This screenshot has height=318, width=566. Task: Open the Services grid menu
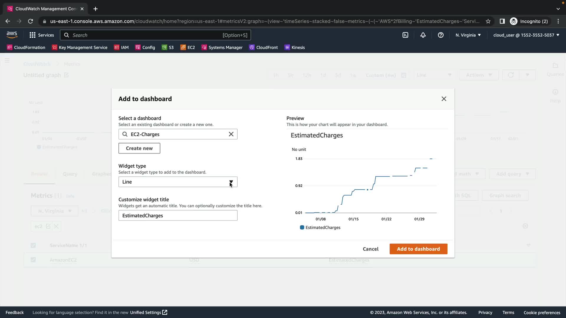point(42,35)
